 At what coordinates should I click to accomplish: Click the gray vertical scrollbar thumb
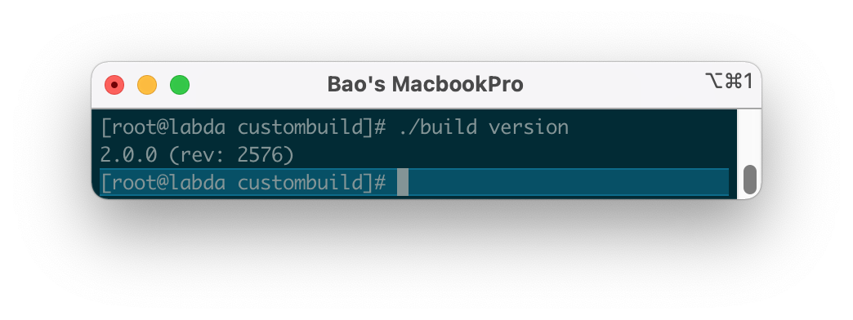[749, 180]
